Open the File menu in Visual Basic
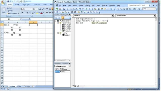The image size is (161, 91). point(60,6)
